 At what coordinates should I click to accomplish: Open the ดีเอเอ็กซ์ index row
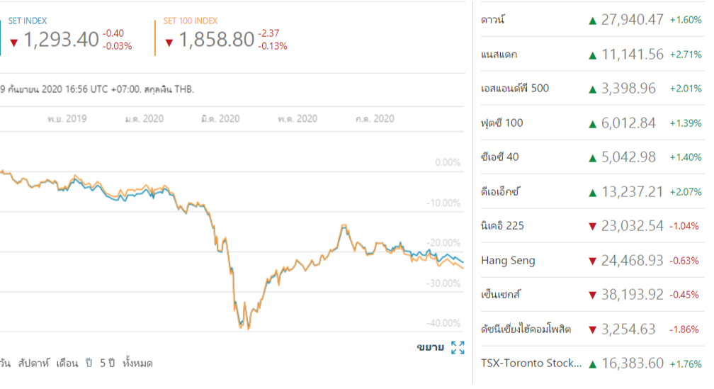pyautogui.click(x=501, y=192)
